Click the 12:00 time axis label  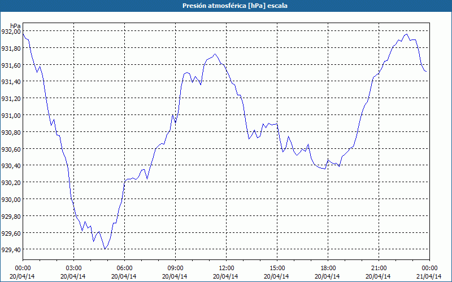[227, 268]
